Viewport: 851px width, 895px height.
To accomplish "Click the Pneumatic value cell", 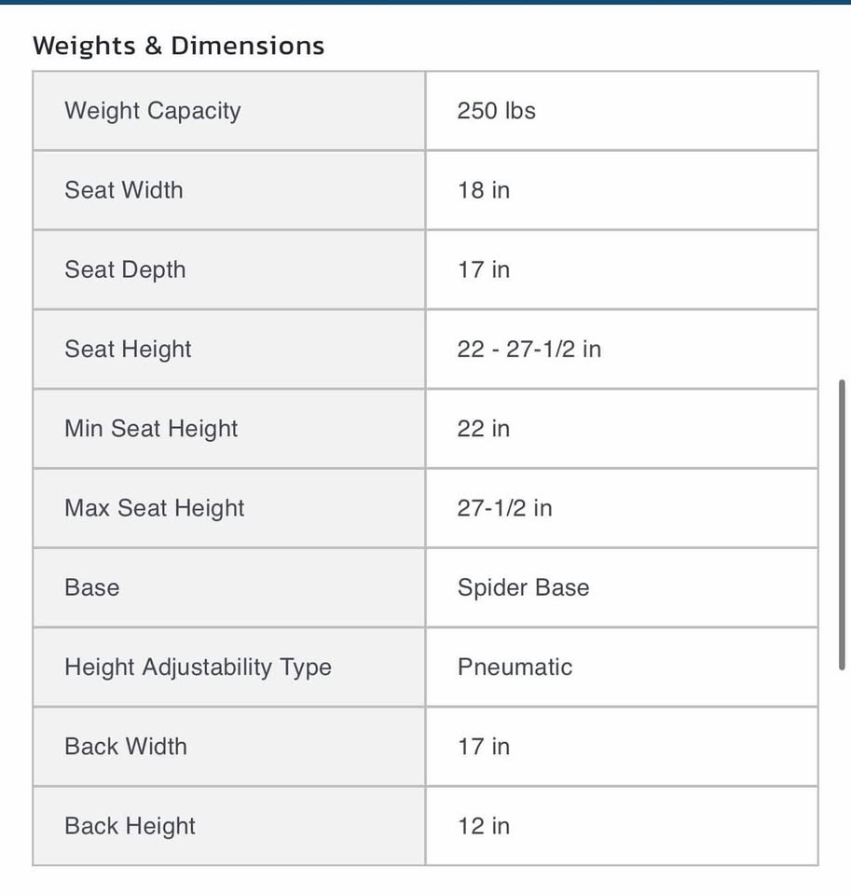I will coord(622,668).
